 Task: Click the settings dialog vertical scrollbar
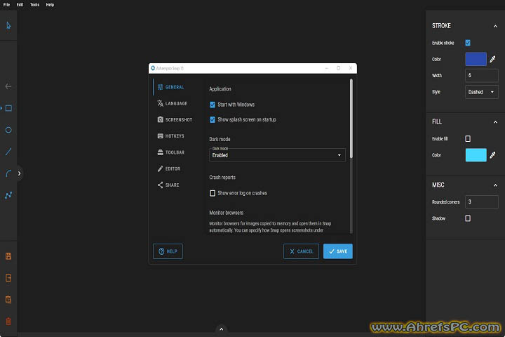click(351, 119)
